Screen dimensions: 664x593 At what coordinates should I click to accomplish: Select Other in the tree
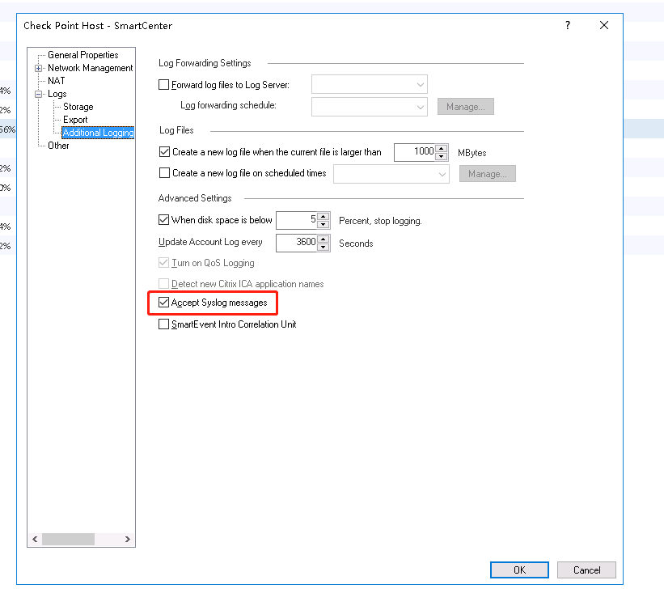pos(58,146)
